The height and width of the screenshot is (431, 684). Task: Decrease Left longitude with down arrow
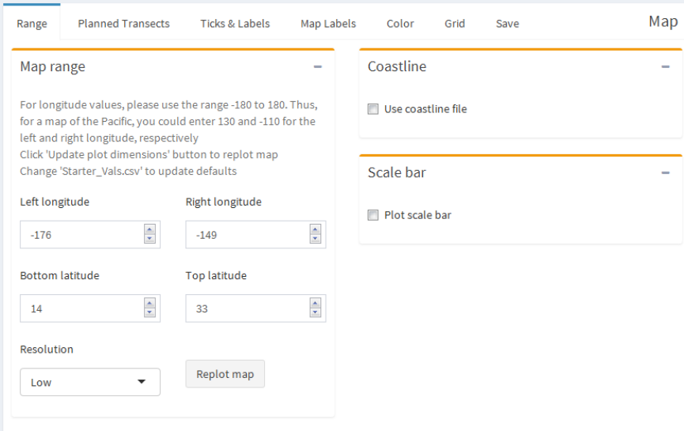click(149, 239)
